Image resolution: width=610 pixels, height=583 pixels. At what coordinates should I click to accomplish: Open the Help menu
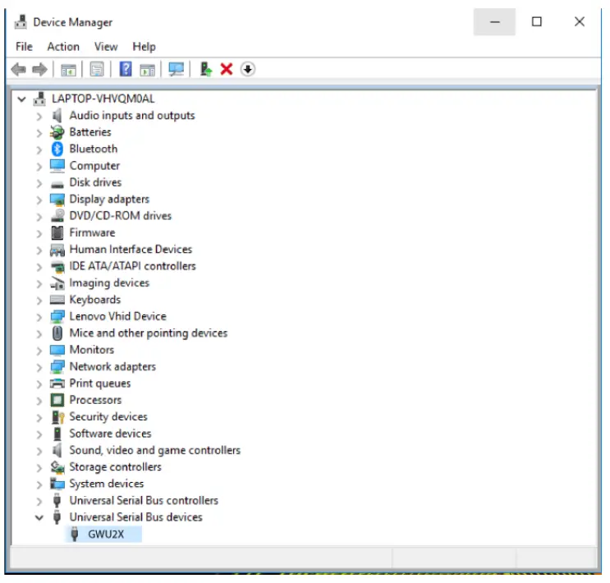[x=144, y=47]
